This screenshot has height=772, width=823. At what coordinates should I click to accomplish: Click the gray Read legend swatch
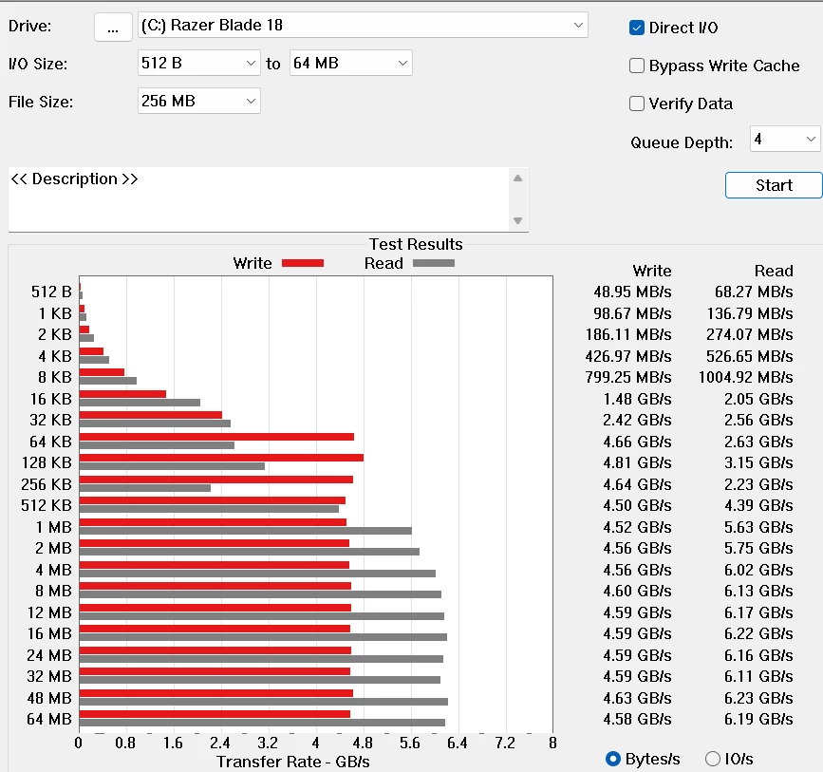[x=433, y=263]
